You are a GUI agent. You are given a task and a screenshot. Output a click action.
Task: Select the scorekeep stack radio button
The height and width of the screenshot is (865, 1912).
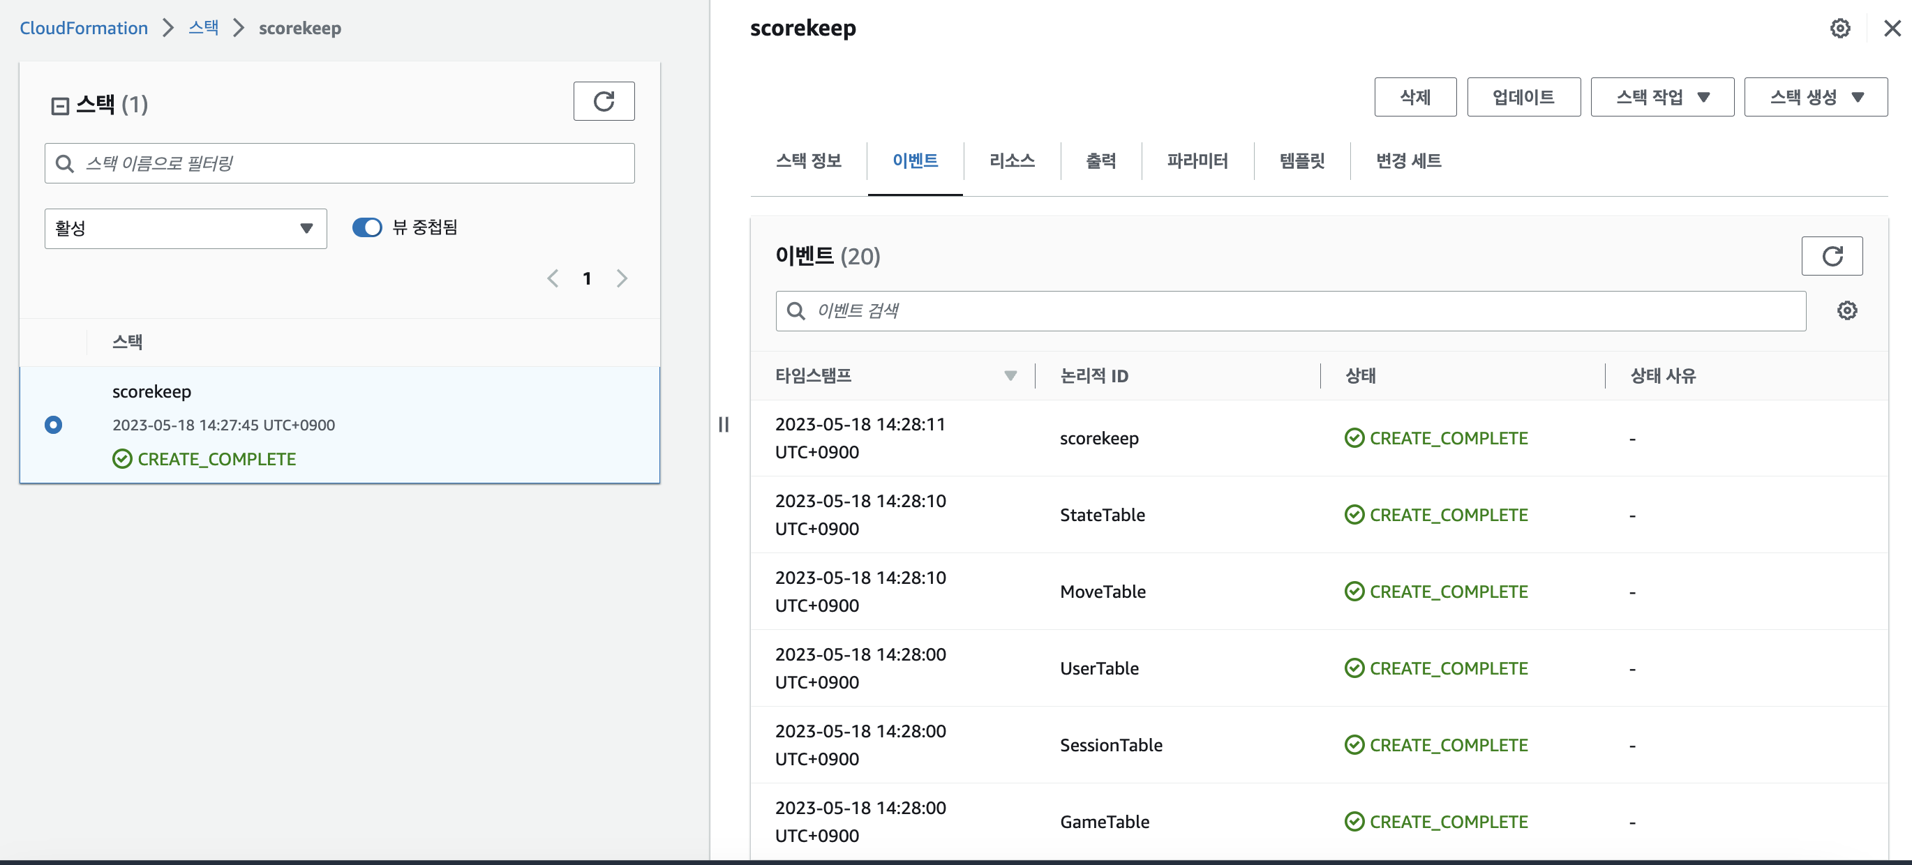[54, 424]
